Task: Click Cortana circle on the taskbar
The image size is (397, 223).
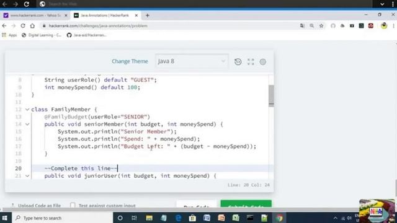Action: click(x=120, y=218)
